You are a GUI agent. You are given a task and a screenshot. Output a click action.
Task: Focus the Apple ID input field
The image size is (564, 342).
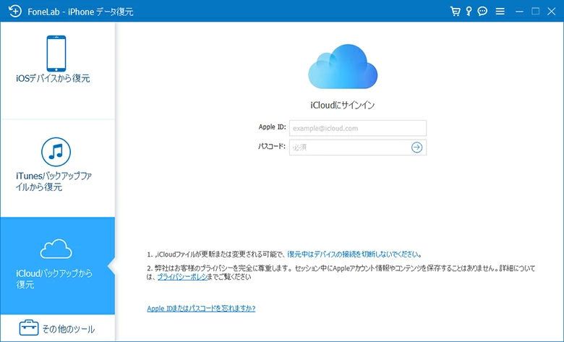click(x=357, y=128)
